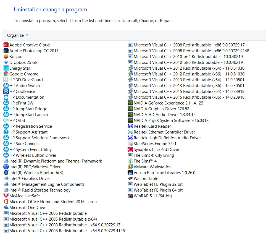Image resolution: width=266 pixels, height=238 pixels.
Task: Click the McAfee LiveSafe shield icon
Action: tap(6, 196)
